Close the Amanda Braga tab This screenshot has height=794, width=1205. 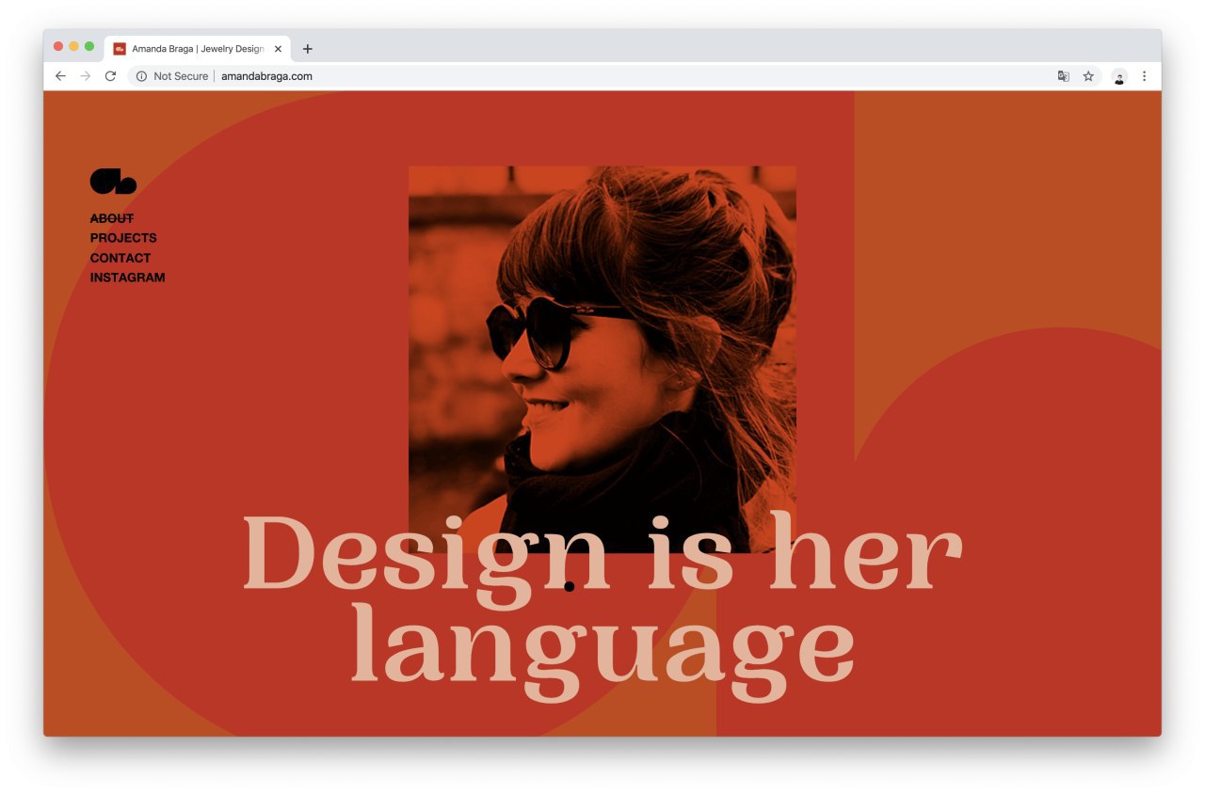click(x=278, y=49)
